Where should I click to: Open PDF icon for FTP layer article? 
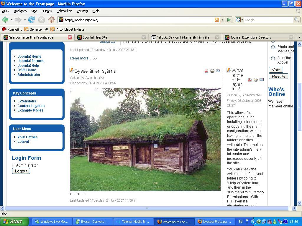click(250, 80)
